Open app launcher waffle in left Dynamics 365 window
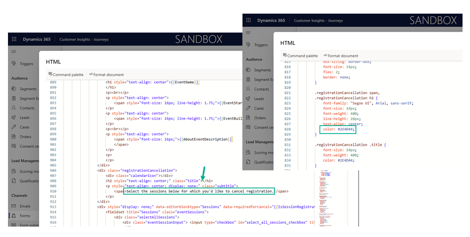Image resolution: width=470 pixels, height=237 pixels. pos(14,39)
